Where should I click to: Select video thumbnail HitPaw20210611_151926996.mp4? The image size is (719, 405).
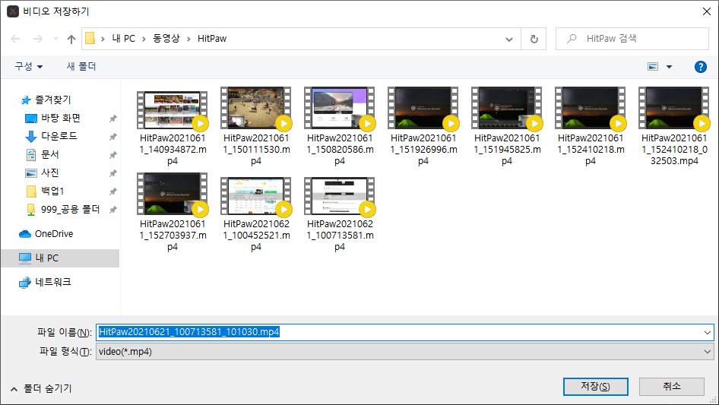[x=423, y=108]
